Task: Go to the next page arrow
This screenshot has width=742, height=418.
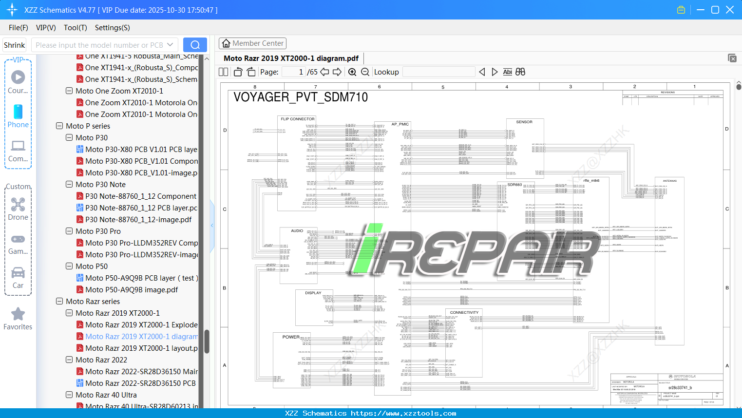Action: pos(337,72)
